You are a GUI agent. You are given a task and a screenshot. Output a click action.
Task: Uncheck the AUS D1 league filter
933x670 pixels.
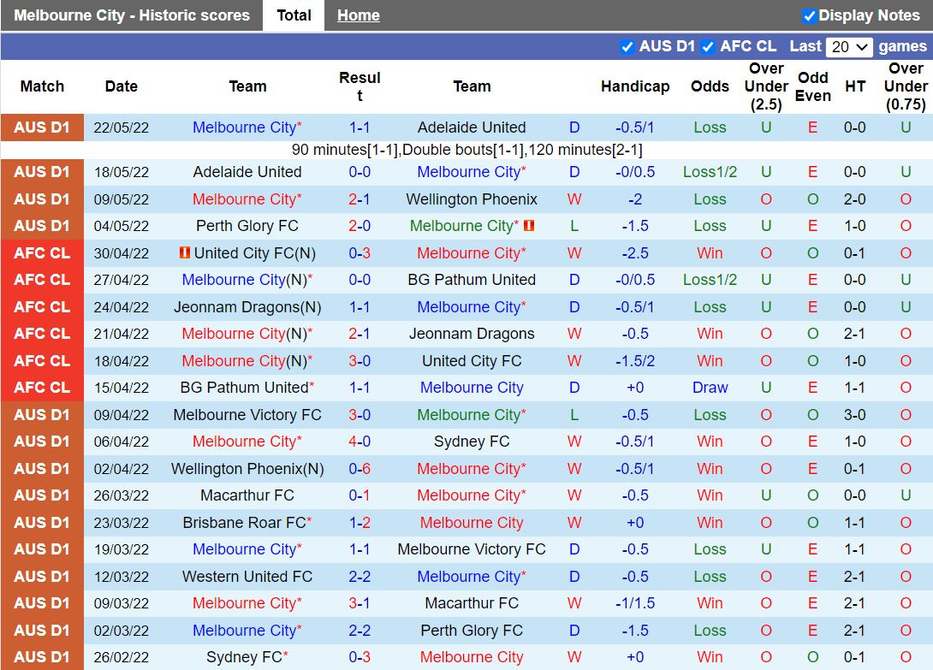pos(627,46)
